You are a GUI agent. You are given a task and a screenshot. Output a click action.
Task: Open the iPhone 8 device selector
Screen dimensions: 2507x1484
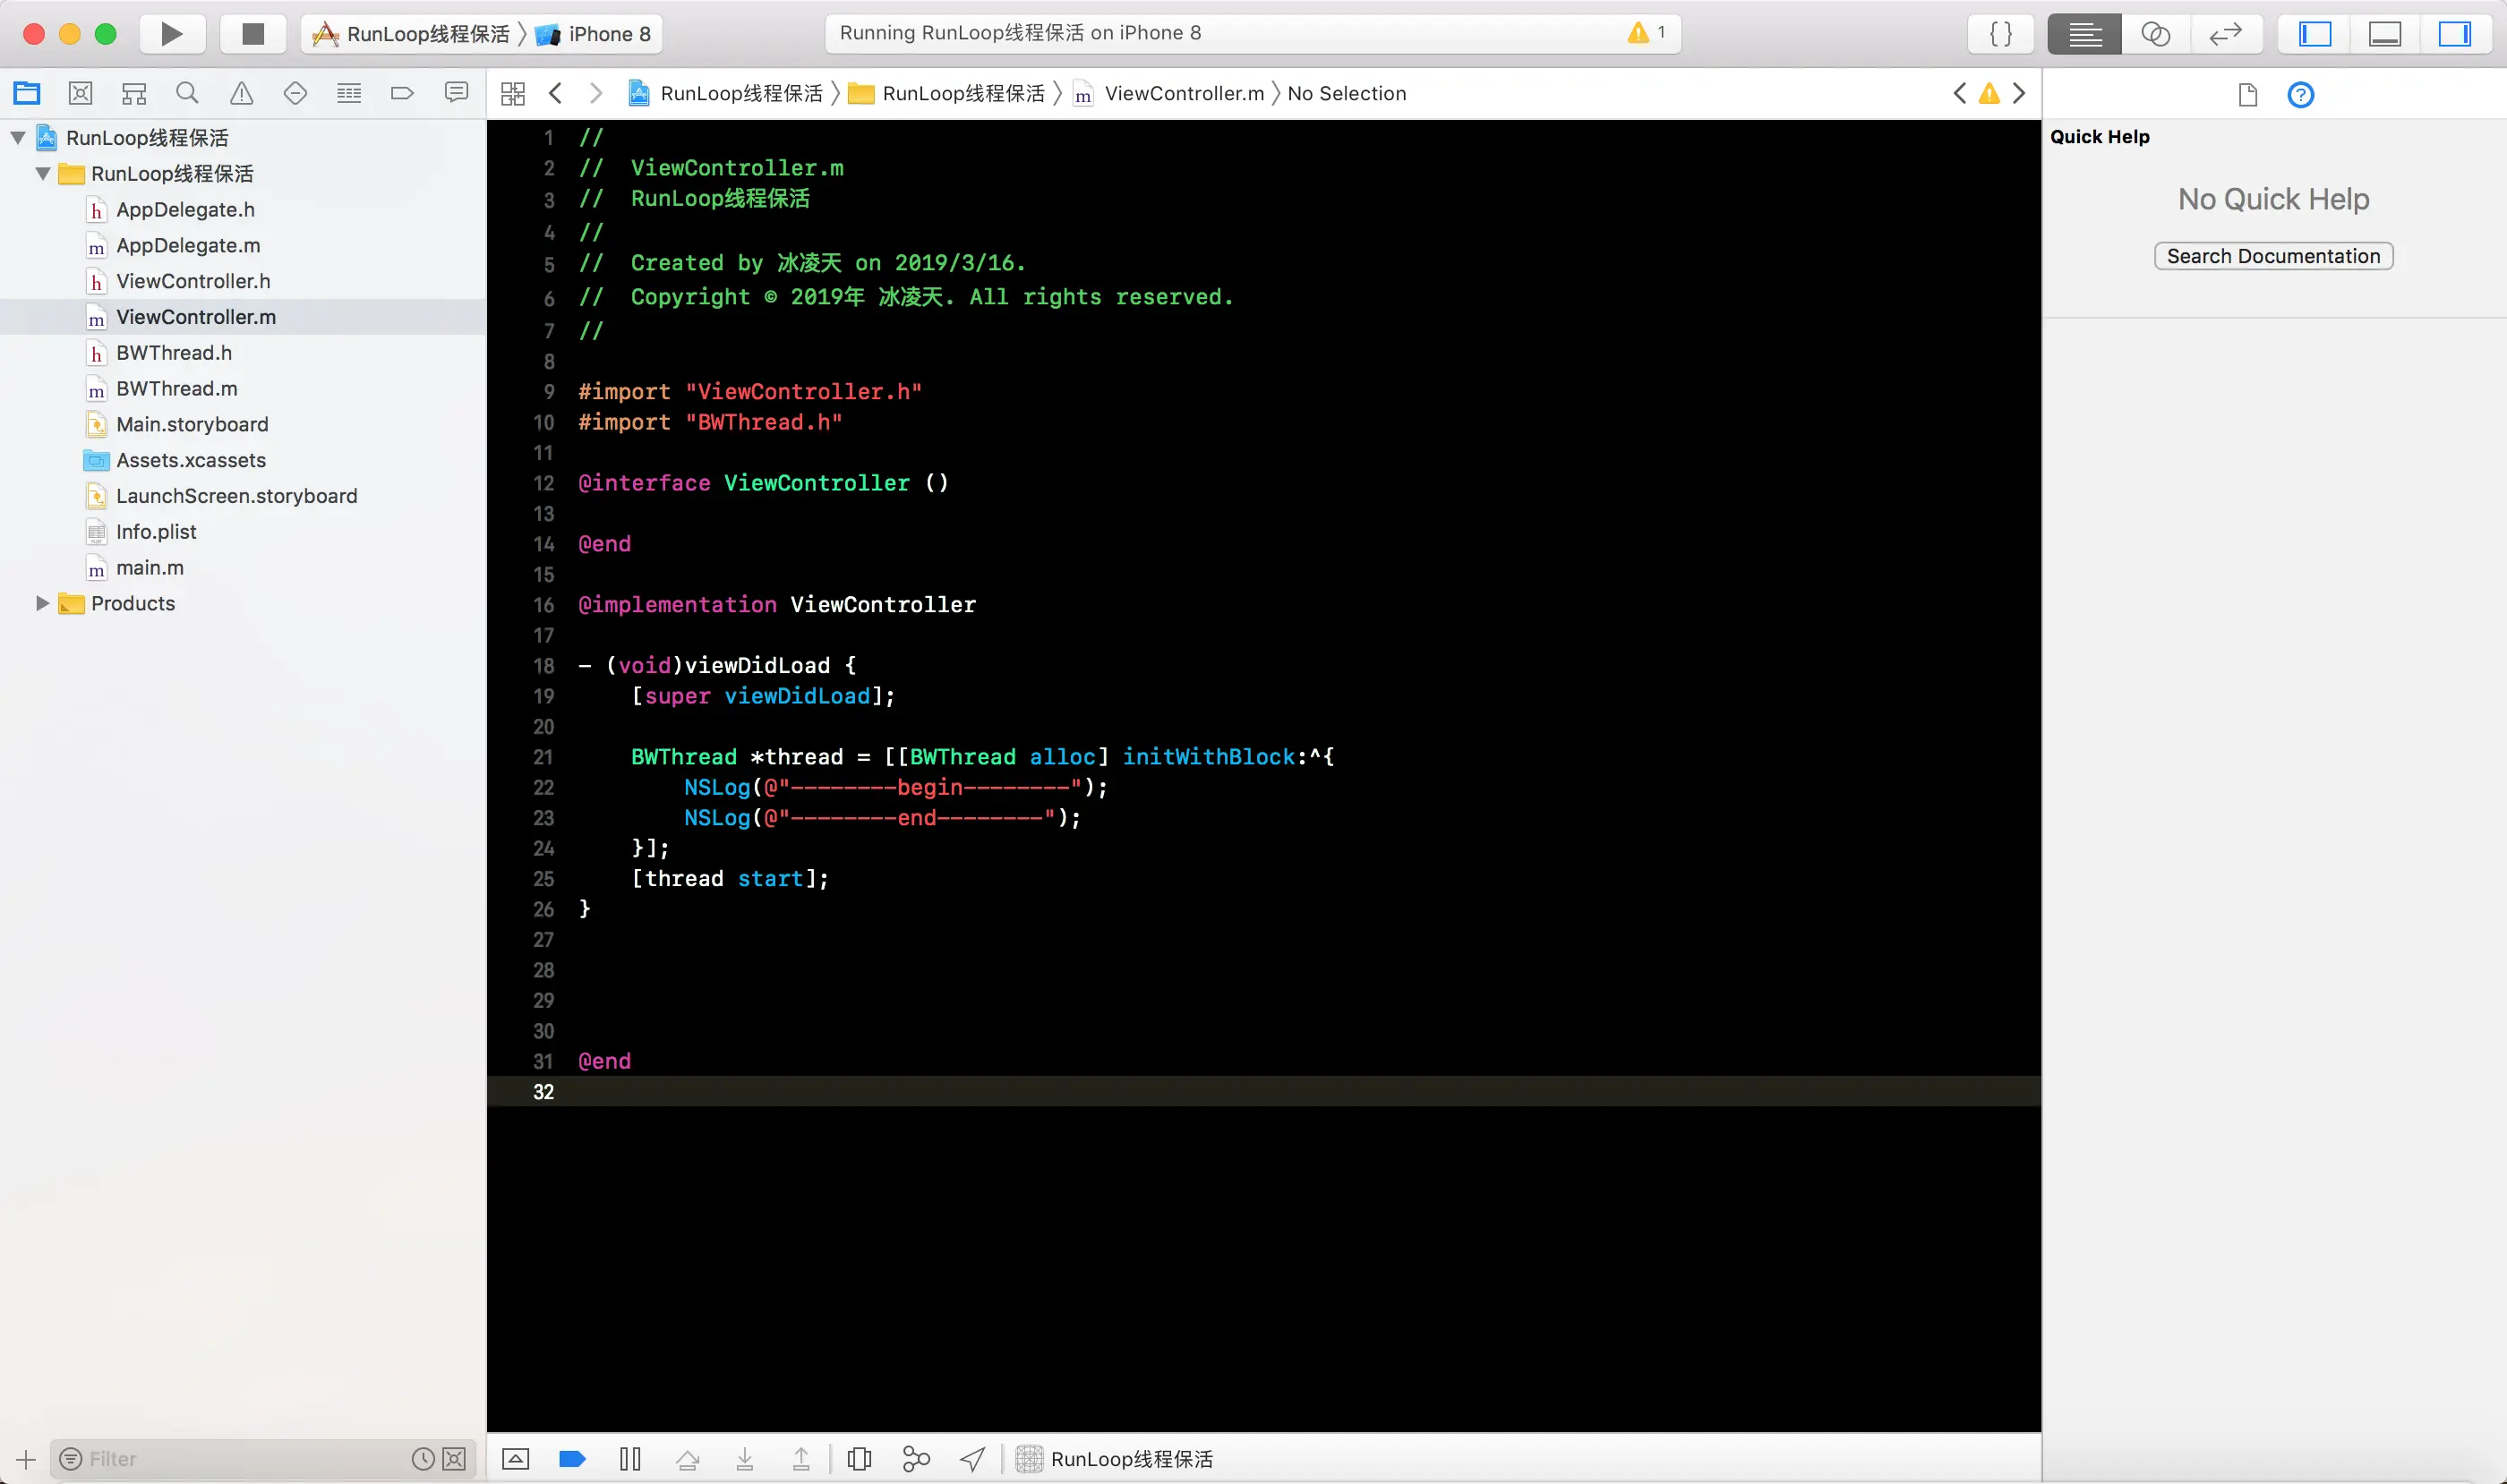(608, 34)
